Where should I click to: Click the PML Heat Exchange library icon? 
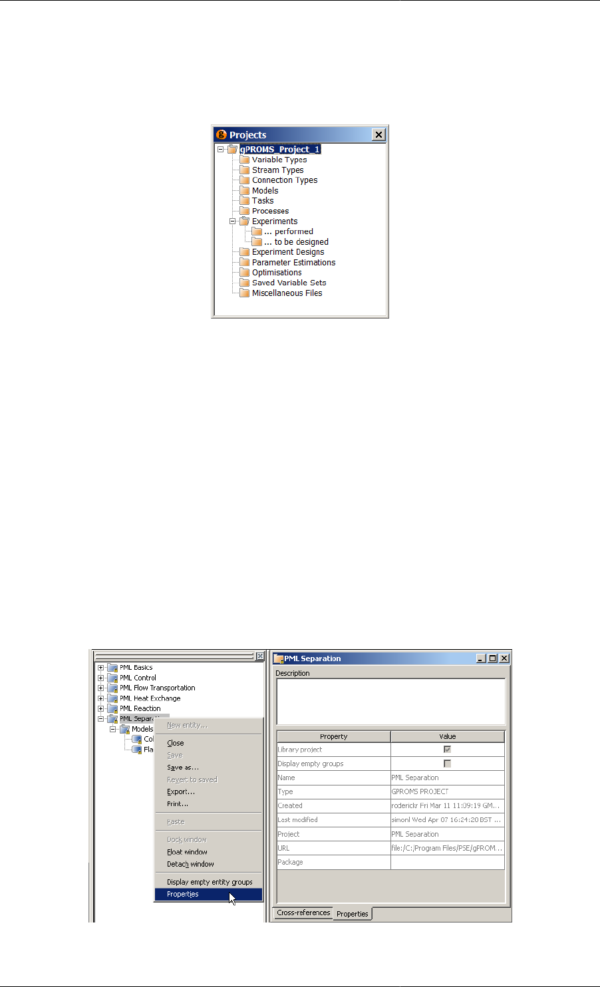(x=112, y=698)
